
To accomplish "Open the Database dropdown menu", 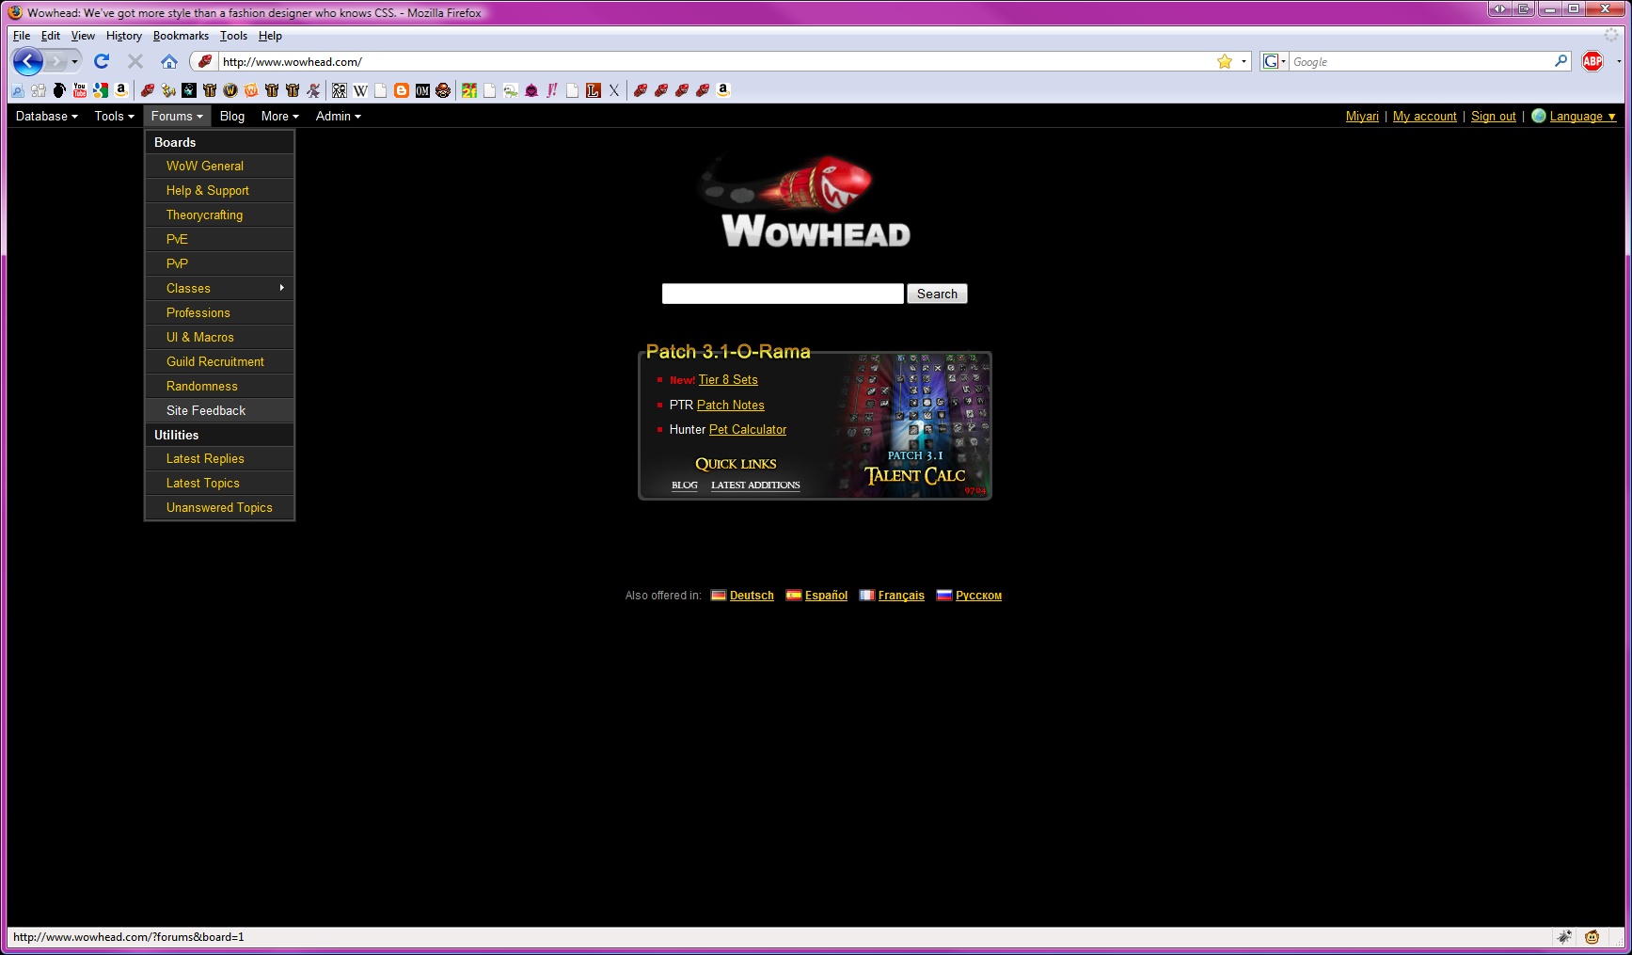I will point(47,117).
